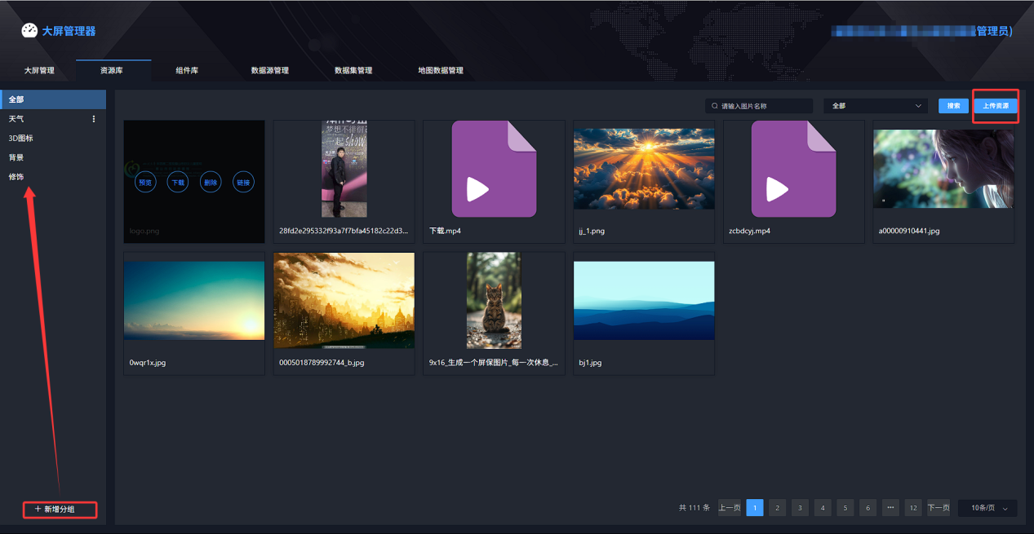This screenshot has height=534, width=1034.
Task: Click 链接 on the logo.png card
Action: [x=243, y=183]
